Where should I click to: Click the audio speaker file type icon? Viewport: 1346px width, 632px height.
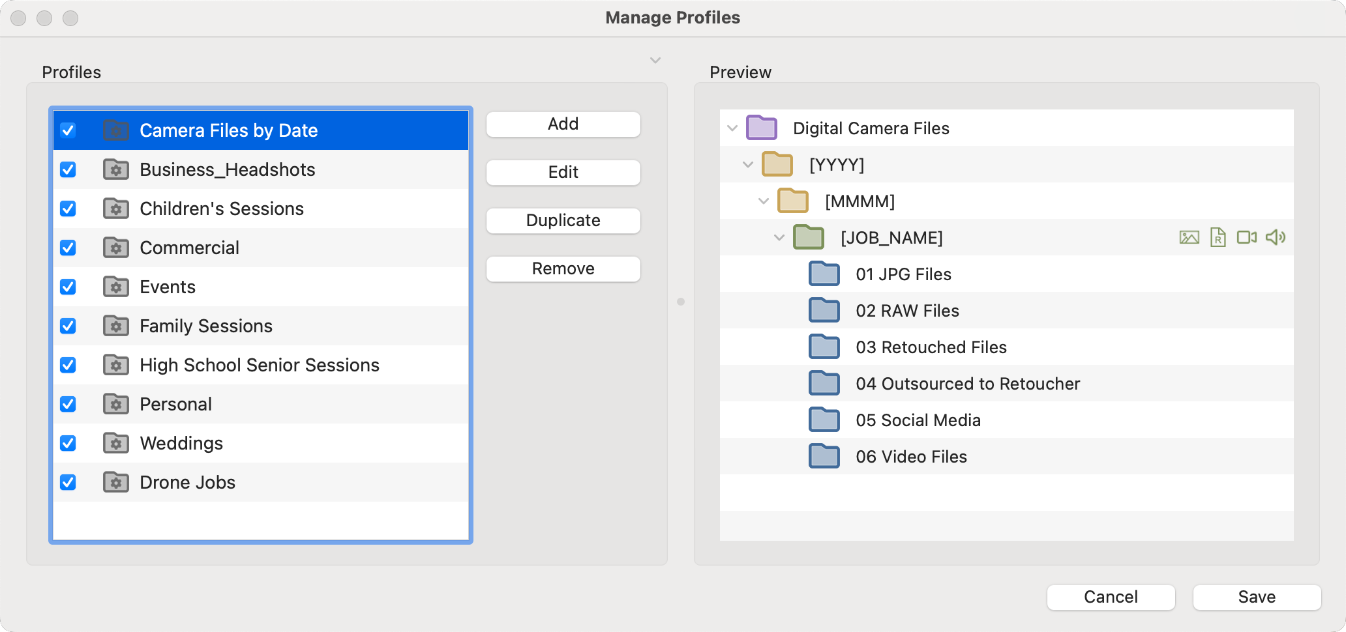point(1275,238)
